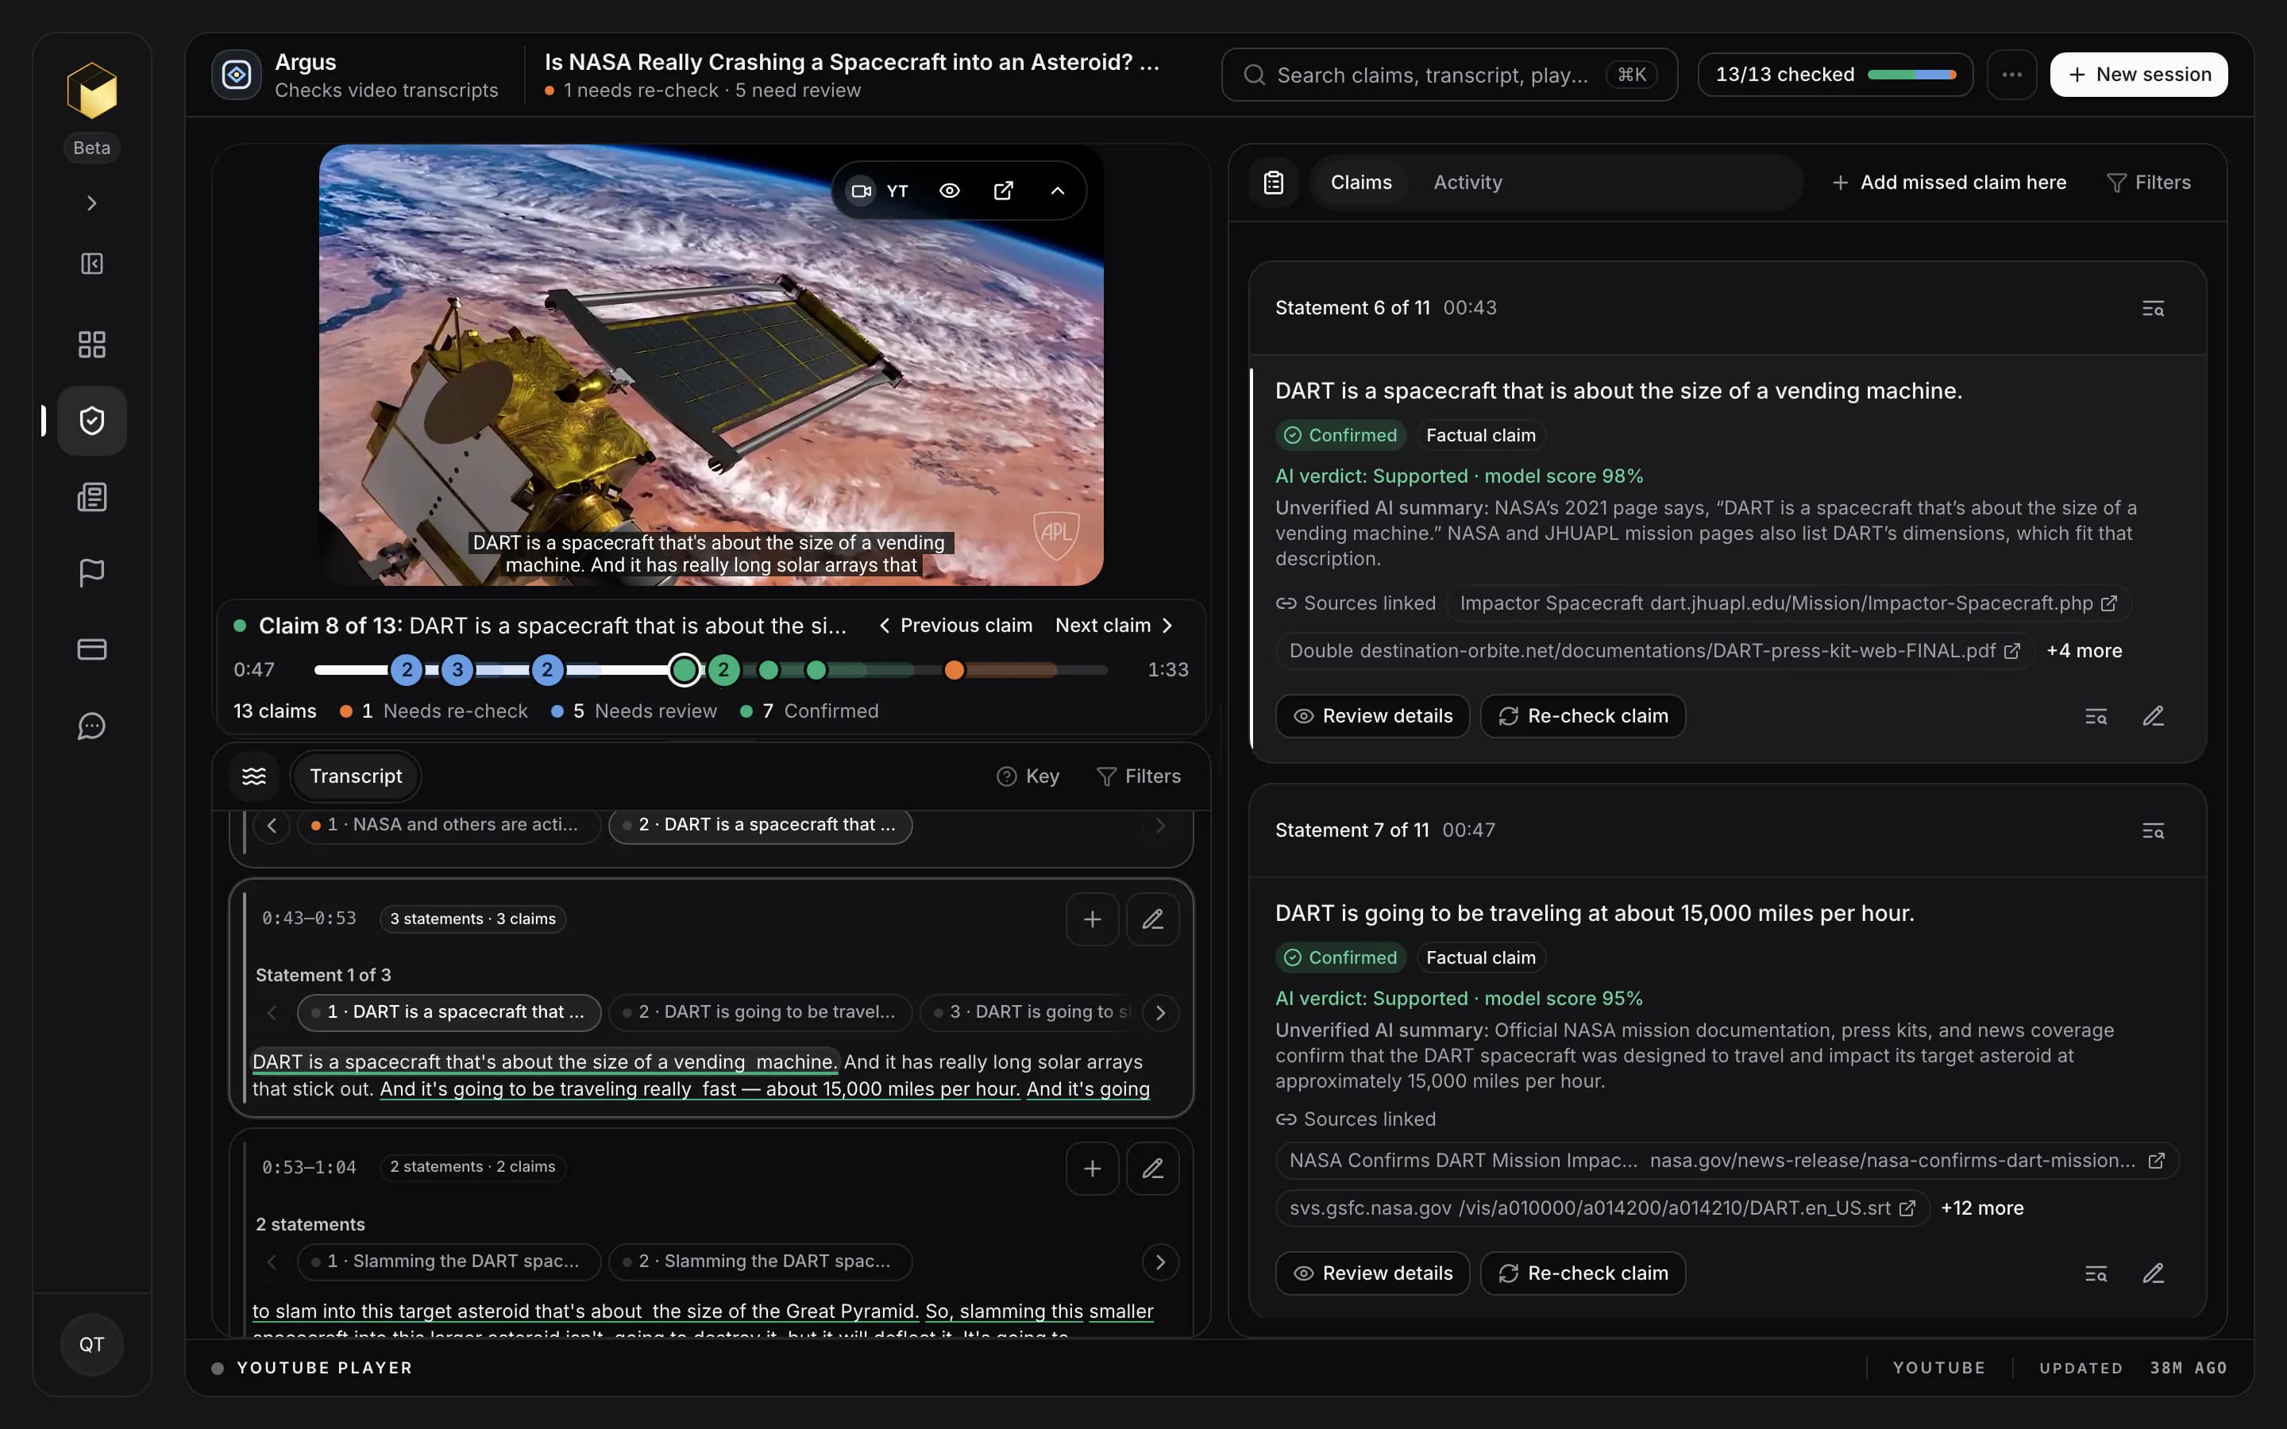Collapse the video player chevron
The width and height of the screenshot is (2287, 1429).
point(1058,191)
